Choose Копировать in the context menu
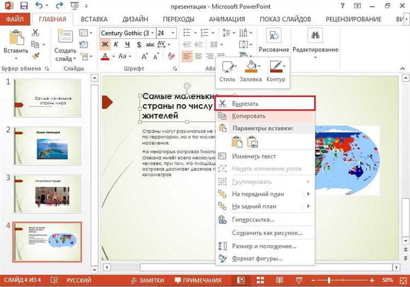Viewport: 410px width, 287px height. [265, 116]
